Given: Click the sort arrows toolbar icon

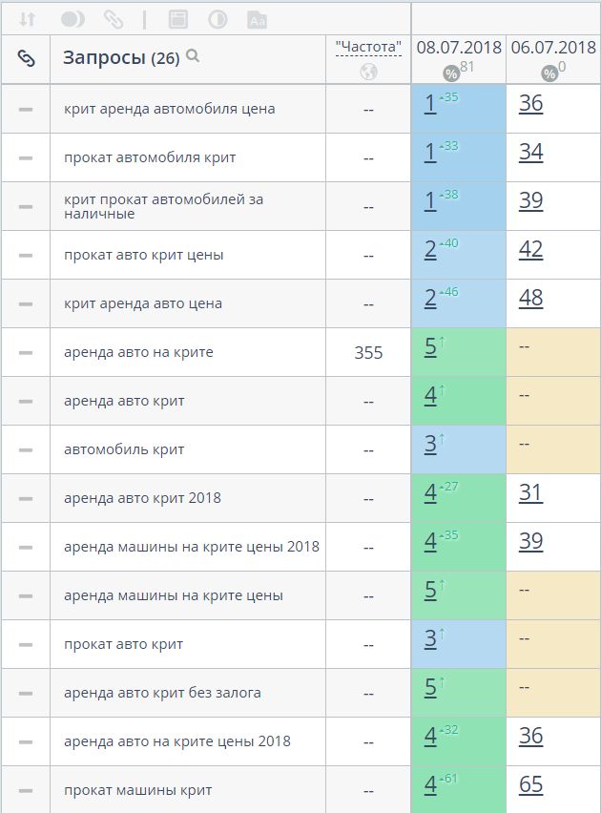Looking at the screenshot, I should click(x=27, y=19).
